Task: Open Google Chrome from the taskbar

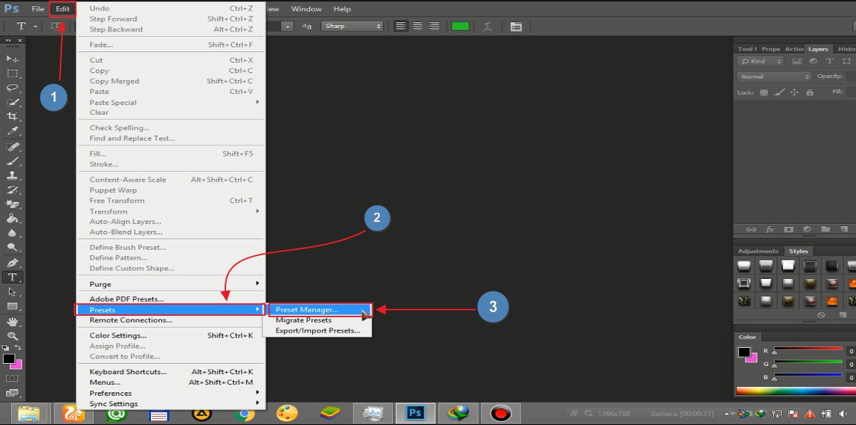Action: click(x=244, y=413)
